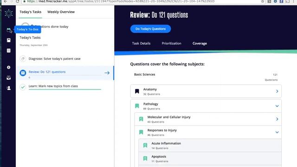Screen dimensions: 297x167
Task: Open the list table icon in sidebar
Action: [x=9, y=51]
